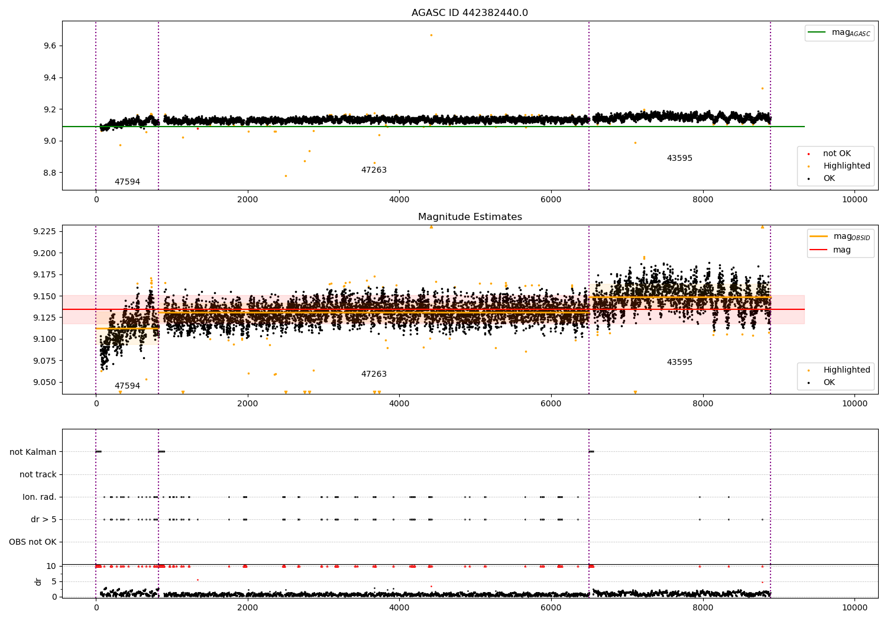Click the orange outlier near 9.33 in top panel
This screenshot has width=887, height=621.
pyautogui.click(x=762, y=88)
